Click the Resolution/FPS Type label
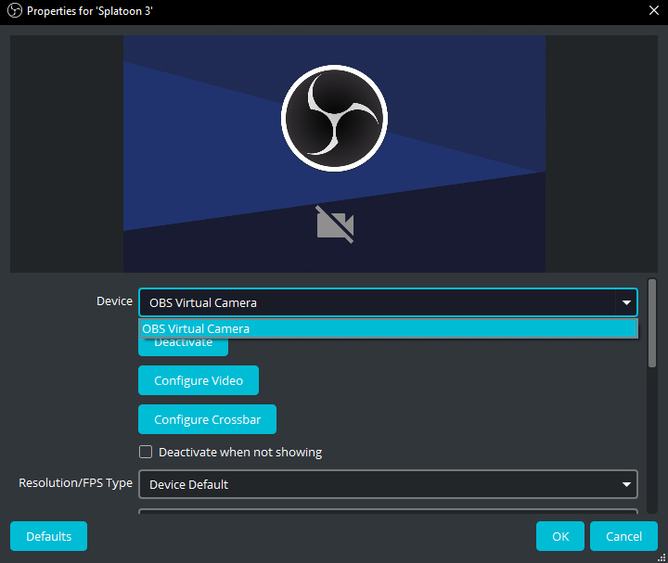This screenshot has width=668, height=563. coord(76,483)
